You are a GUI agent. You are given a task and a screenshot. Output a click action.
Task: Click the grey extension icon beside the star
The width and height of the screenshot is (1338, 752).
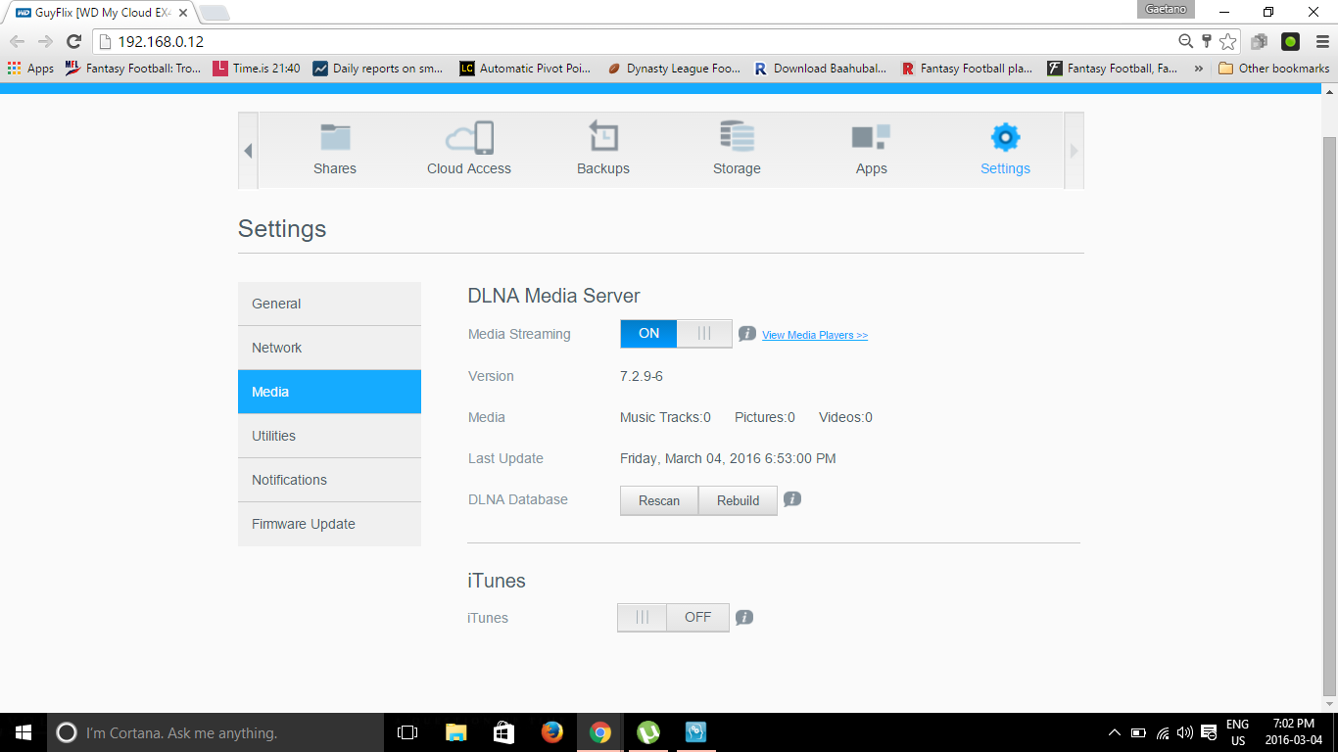pos(1260,41)
